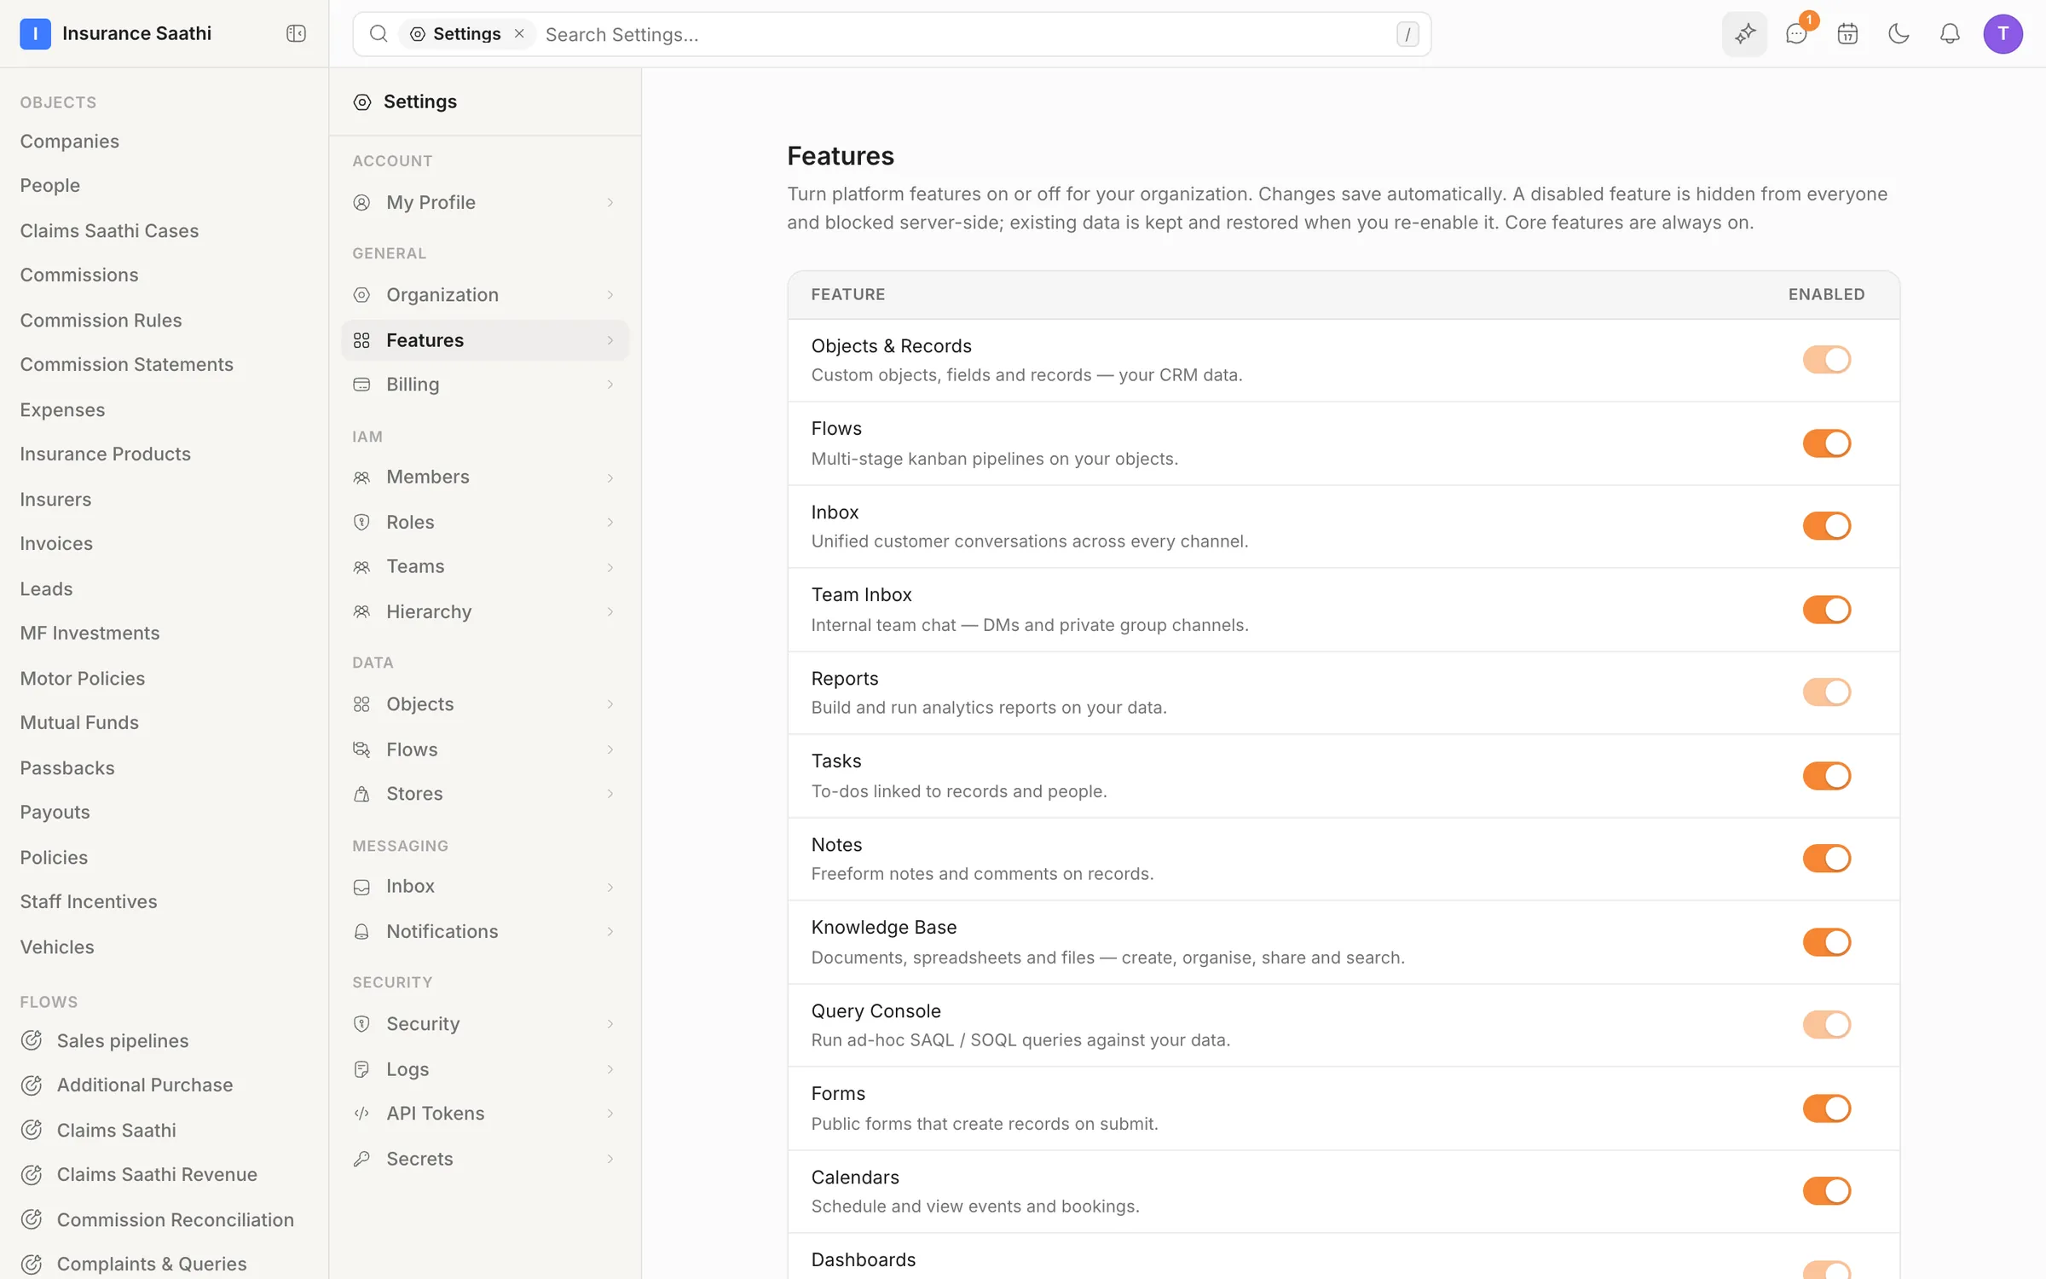Expand the Security row chevron
The image size is (2046, 1279).
[610, 1024]
